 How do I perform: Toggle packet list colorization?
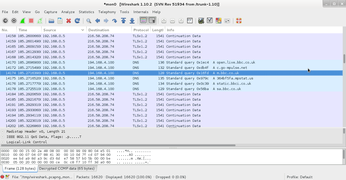click(x=143, y=21)
